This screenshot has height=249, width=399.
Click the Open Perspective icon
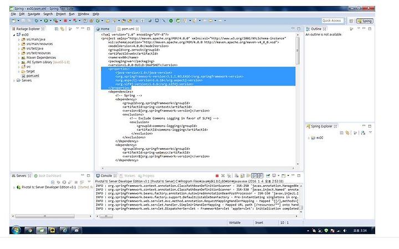[351, 21]
